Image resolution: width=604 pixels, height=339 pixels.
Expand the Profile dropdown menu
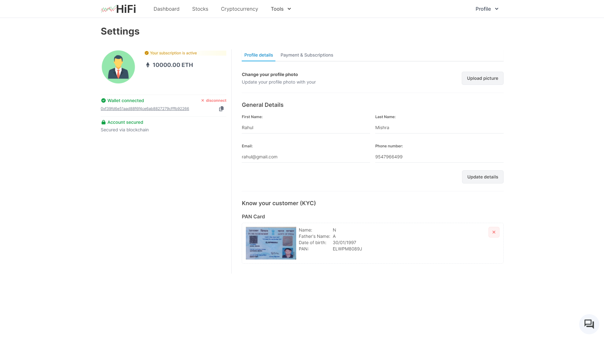tap(487, 9)
